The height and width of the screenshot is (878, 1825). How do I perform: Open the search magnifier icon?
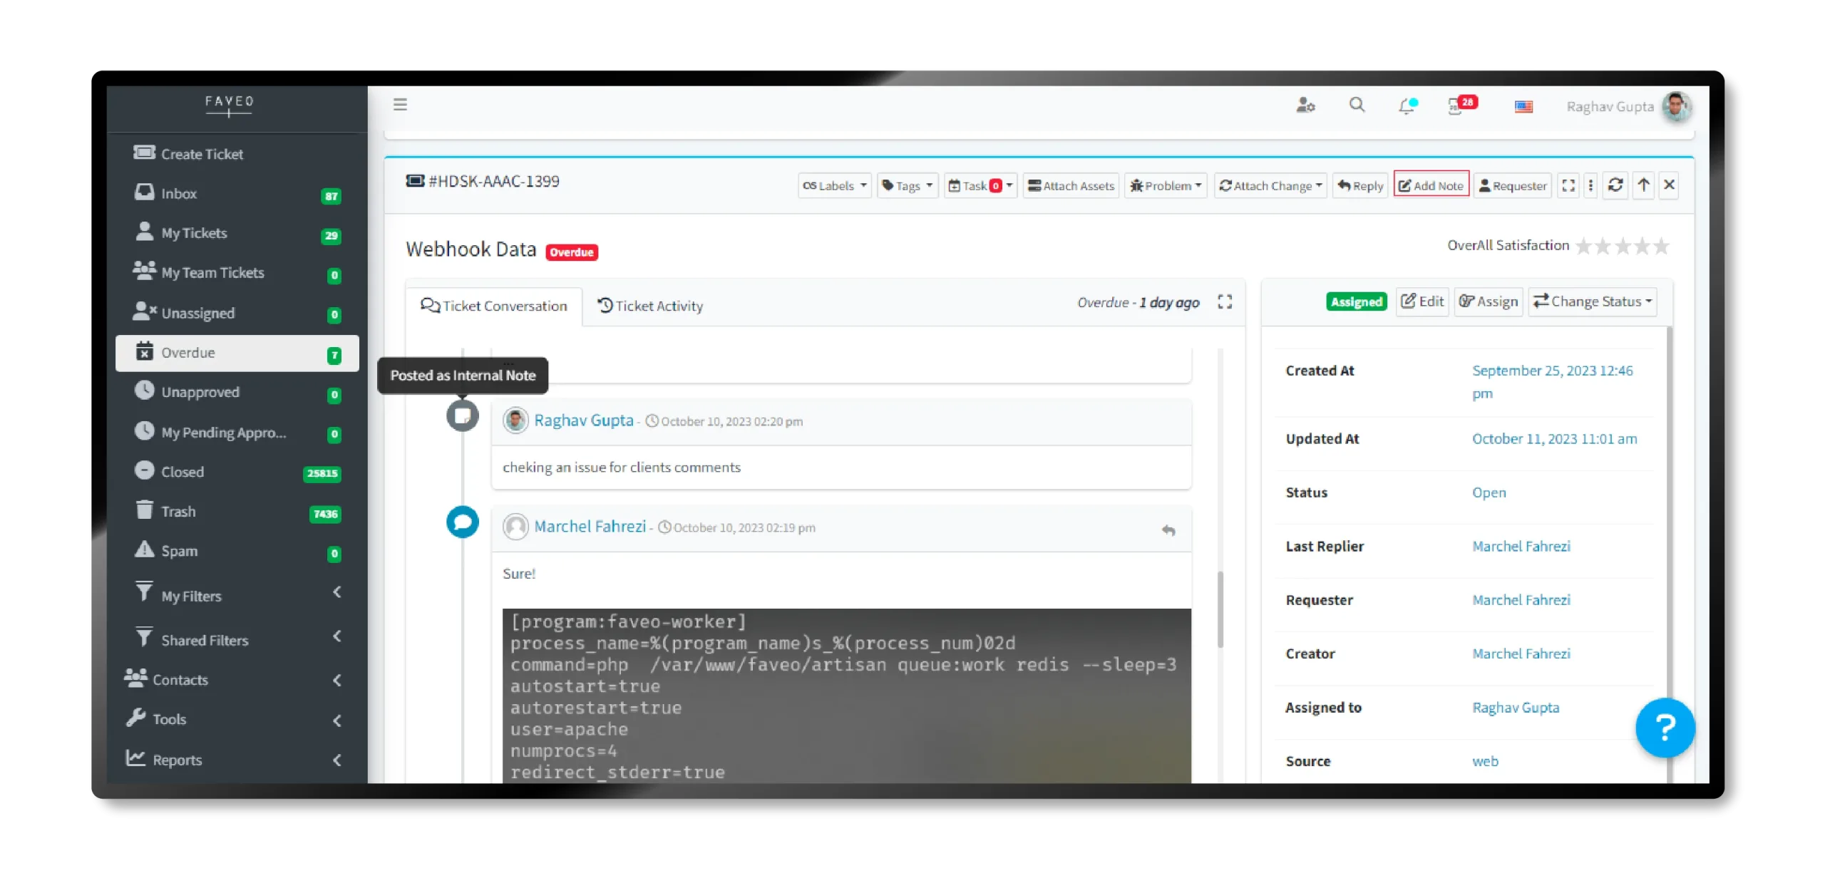point(1357,105)
